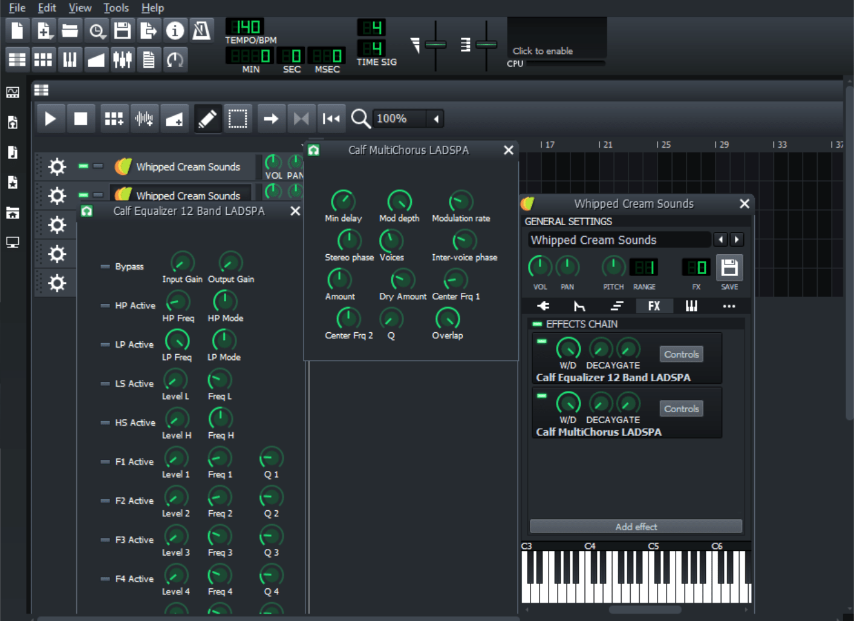Open settings gear of the fifth track
The image size is (854, 621).
(x=57, y=283)
